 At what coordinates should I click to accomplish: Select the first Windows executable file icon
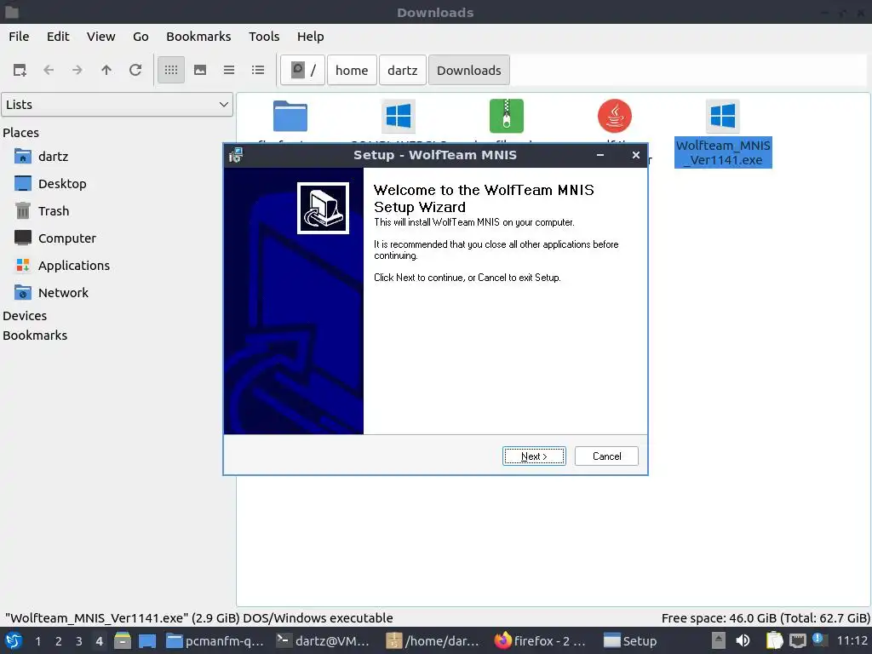399,116
